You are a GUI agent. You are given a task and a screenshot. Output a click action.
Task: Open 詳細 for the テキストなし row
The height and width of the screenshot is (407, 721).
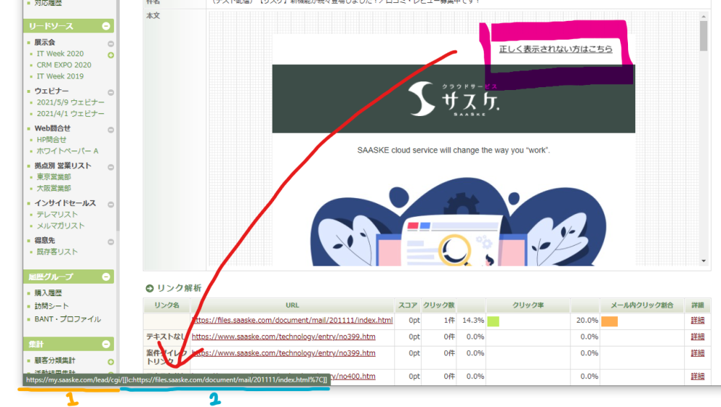click(x=697, y=336)
